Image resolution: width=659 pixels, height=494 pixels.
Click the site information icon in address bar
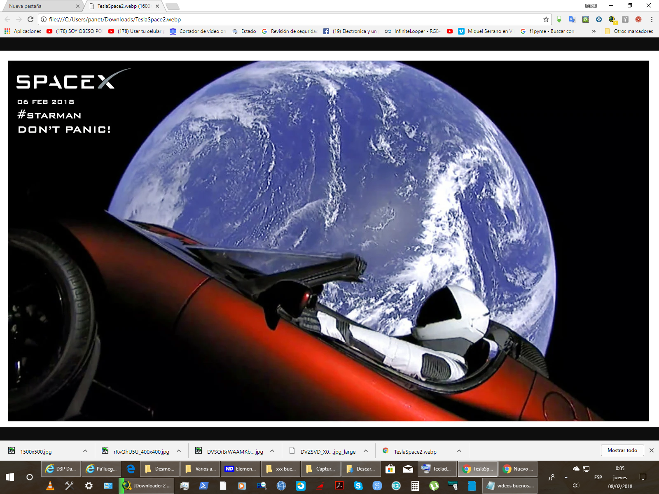44,19
